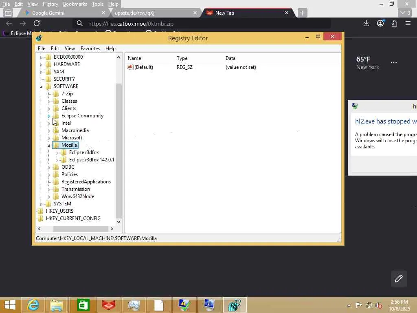Select the Transmission key

coord(75,189)
